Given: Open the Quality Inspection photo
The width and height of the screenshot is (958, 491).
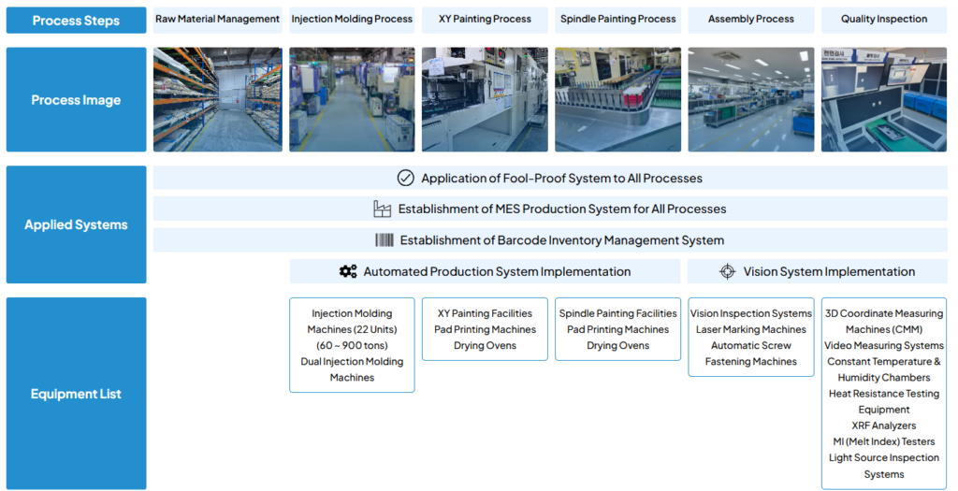Looking at the screenshot, I should click(884, 100).
